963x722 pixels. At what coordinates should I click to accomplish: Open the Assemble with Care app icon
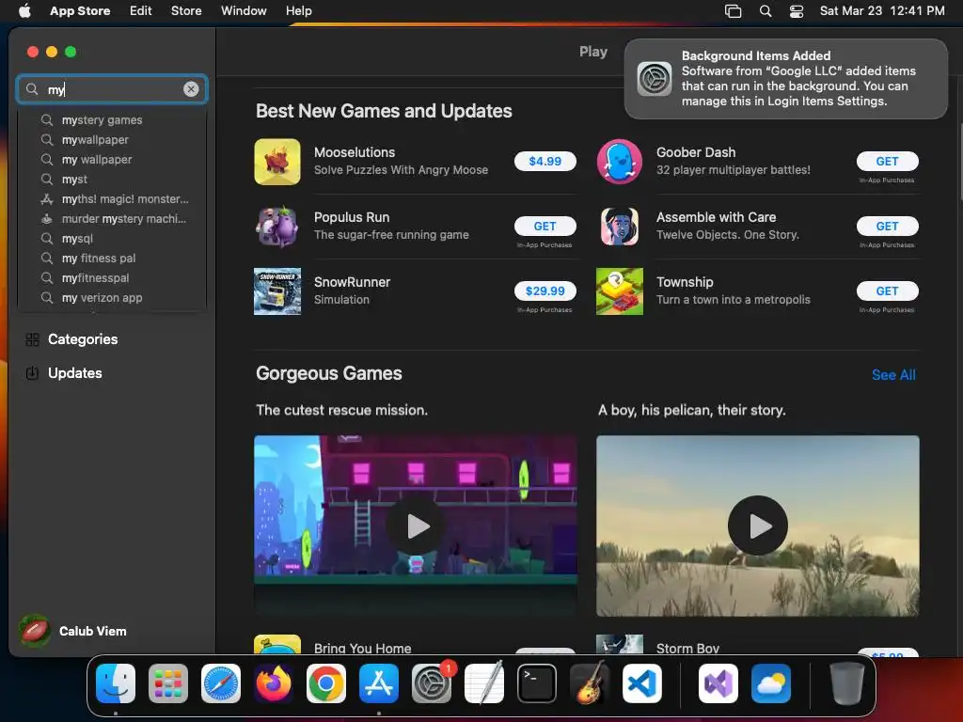click(x=620, y=227)
